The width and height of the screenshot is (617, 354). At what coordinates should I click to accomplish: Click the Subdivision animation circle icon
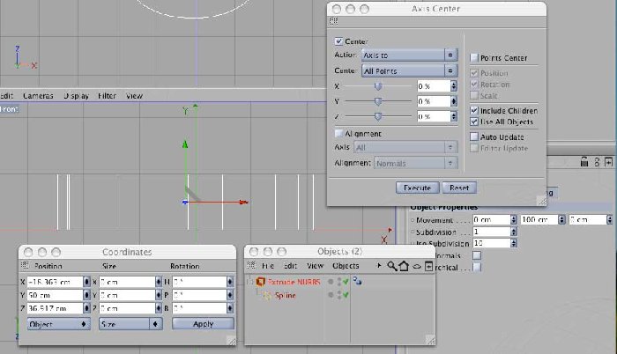pos(413,232)
